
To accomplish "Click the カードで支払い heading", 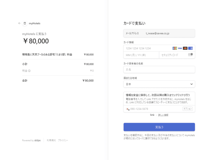I will pos(134,23).
